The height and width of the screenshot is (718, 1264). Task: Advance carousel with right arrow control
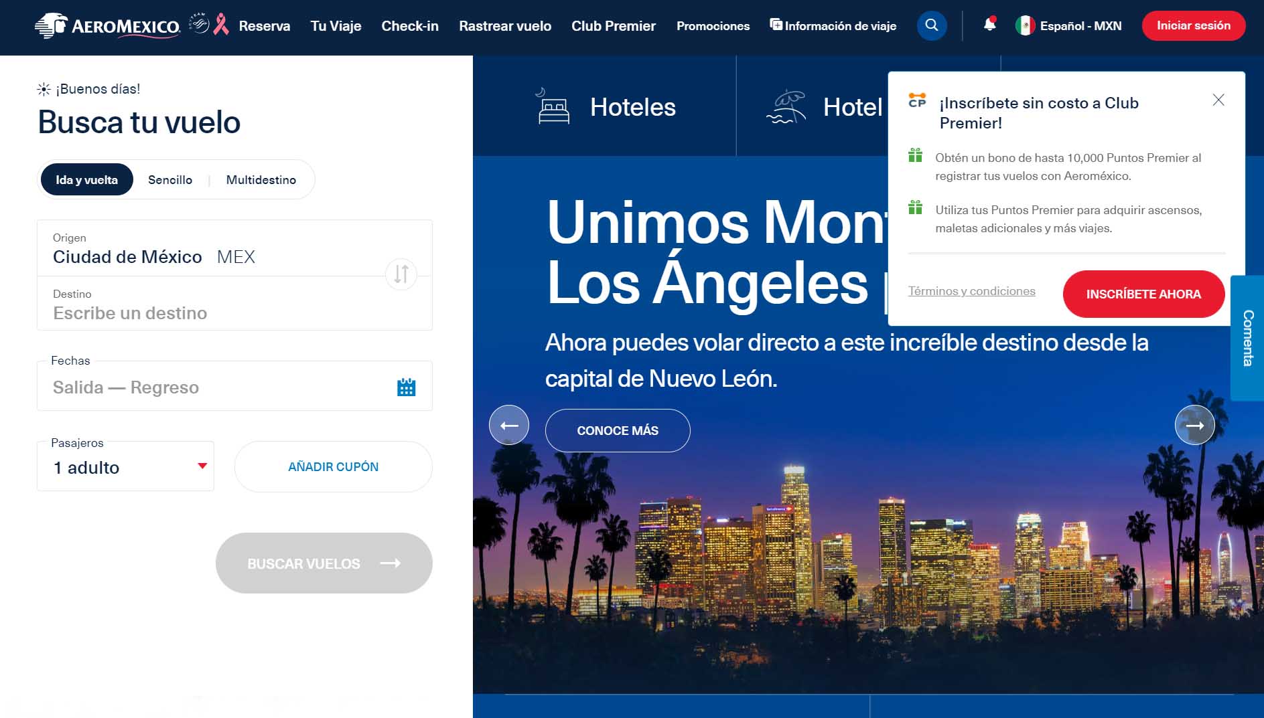(x=1195, y=424)
